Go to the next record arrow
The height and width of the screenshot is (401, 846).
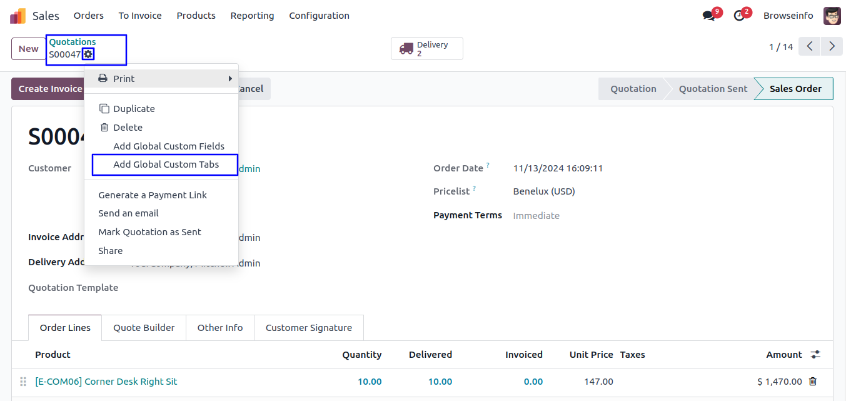click(x=832, y=47)
